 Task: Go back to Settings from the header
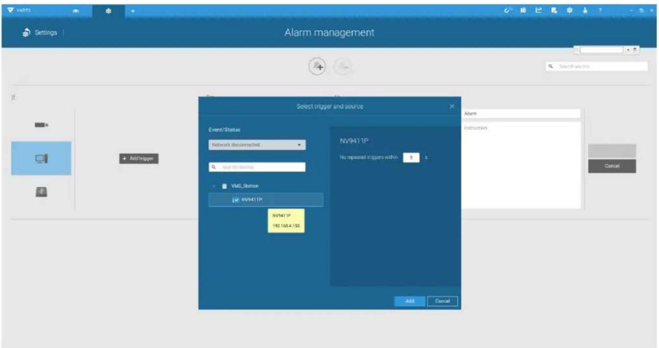pyautogui.click(x=40, y=33)
